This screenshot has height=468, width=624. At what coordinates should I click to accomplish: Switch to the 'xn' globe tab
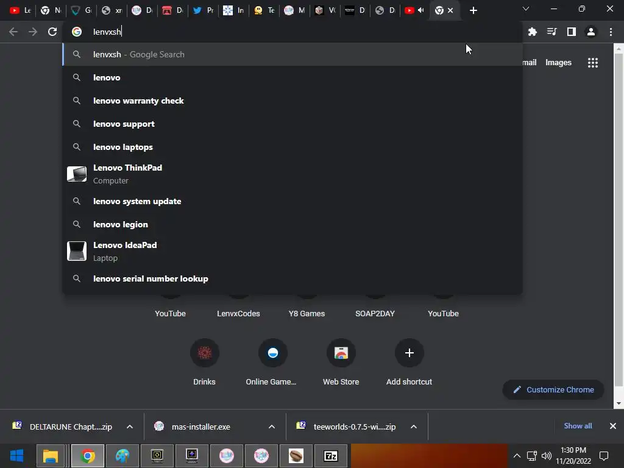tap(112, 10)
